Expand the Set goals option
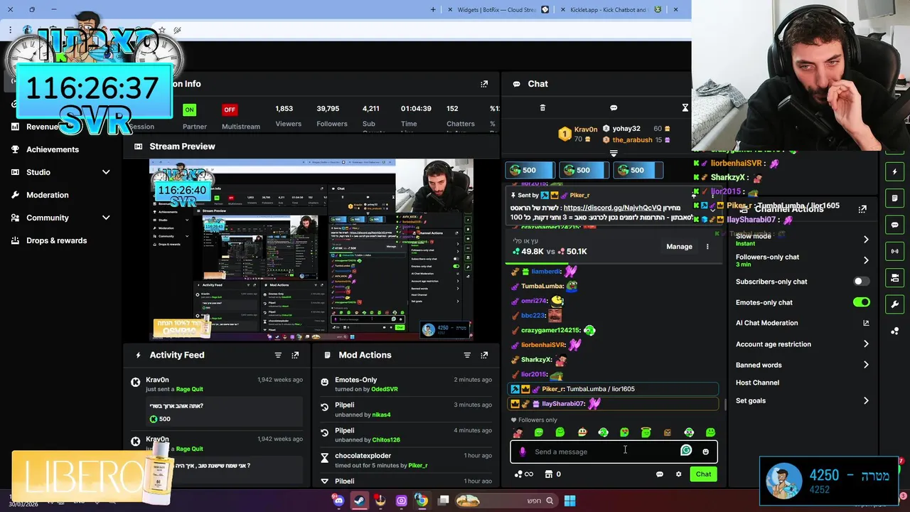Viewport: 910px width, 512px height. point(866,401)
